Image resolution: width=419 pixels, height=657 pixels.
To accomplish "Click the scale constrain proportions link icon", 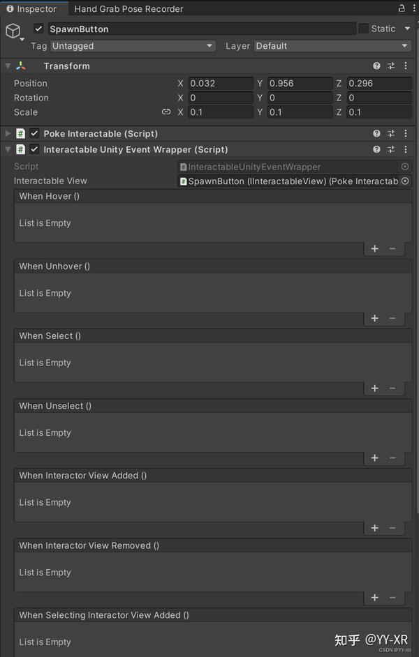I will 166,112.
